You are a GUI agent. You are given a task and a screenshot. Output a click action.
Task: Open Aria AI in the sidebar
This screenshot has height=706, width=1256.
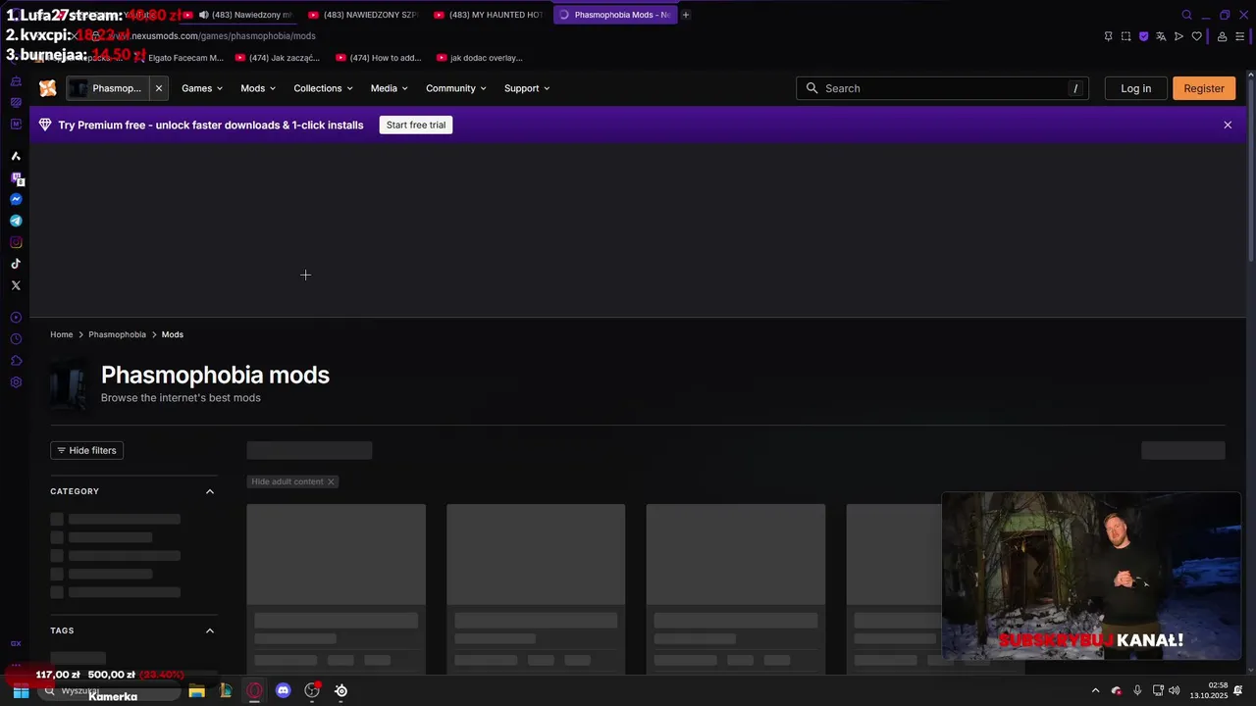pyautogui.click(x=16, y=156)
